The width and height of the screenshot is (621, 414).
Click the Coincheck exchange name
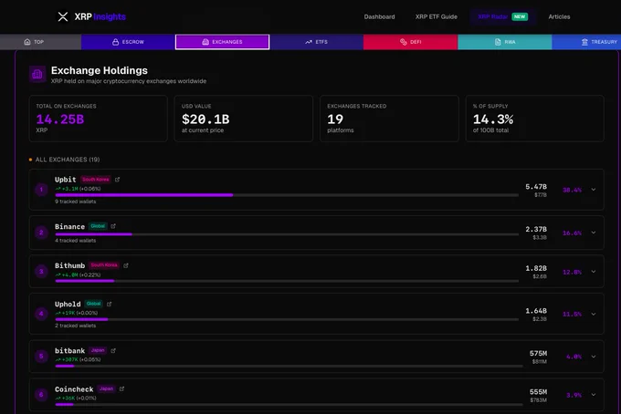point(74,389)
